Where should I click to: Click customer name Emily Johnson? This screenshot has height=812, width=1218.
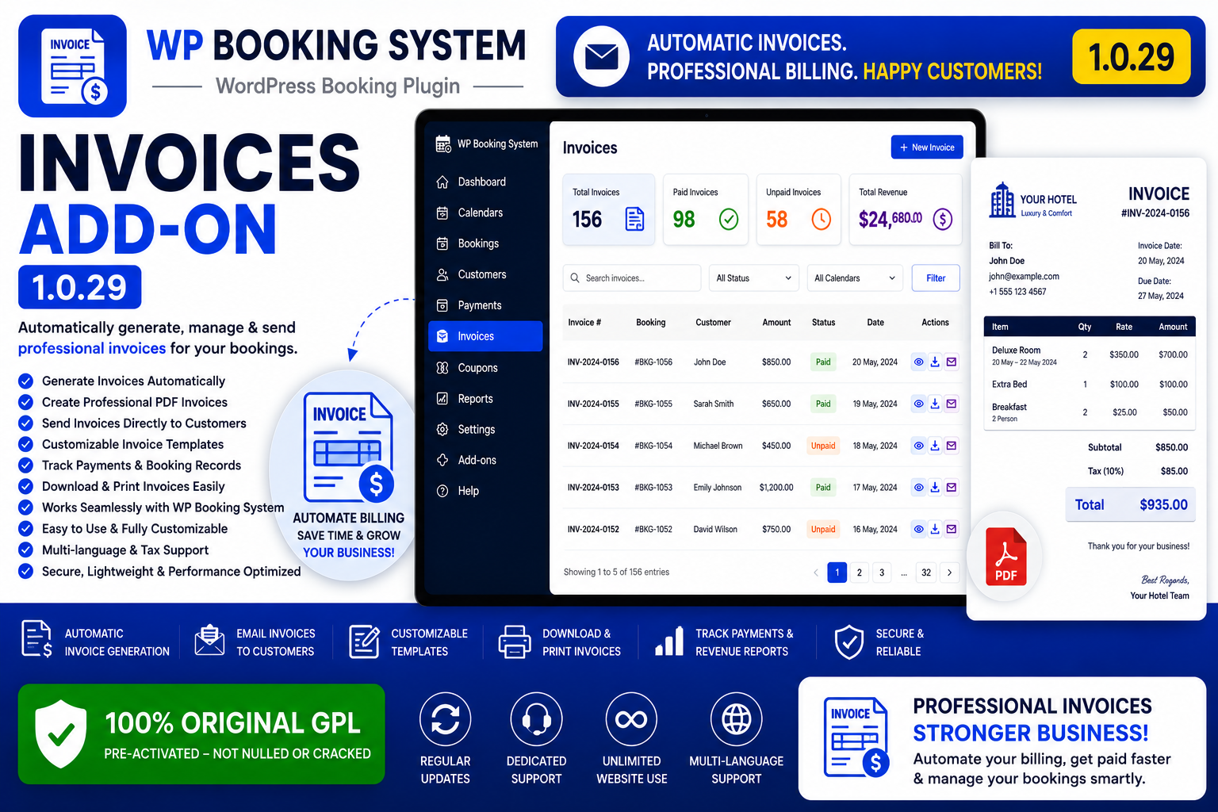point(718,488)
